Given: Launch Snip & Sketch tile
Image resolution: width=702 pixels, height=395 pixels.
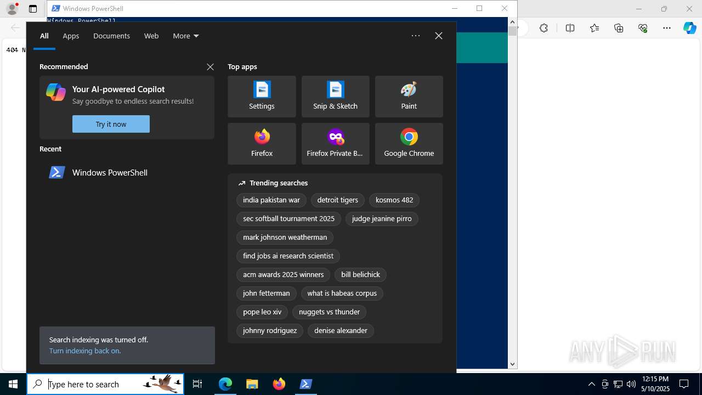Looking at the screenshot, I should click(x=335, y=97).
